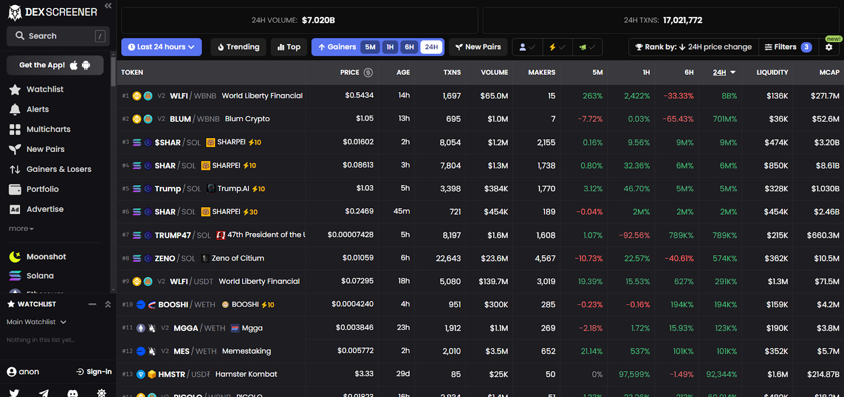Open the TRUMP47 / SOL pair row
The height and width of the screenshot is (397, 844).
tap(480, 235)
